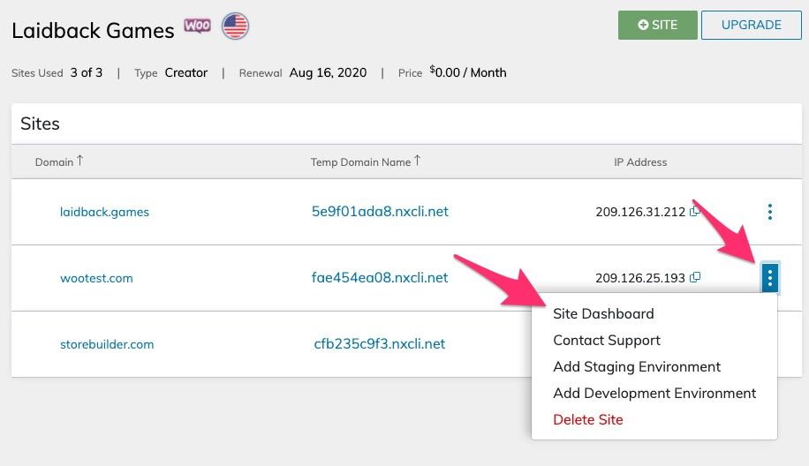Image resolution: width=809 pixels, height=466 pixels.
Task: Click the 209.126.25.193 IP address text
Action: coord(640,278)
